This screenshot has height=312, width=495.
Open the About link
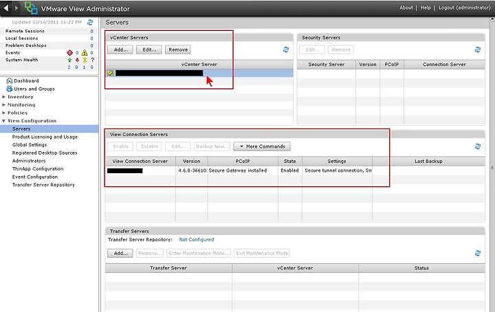(406, 8)
